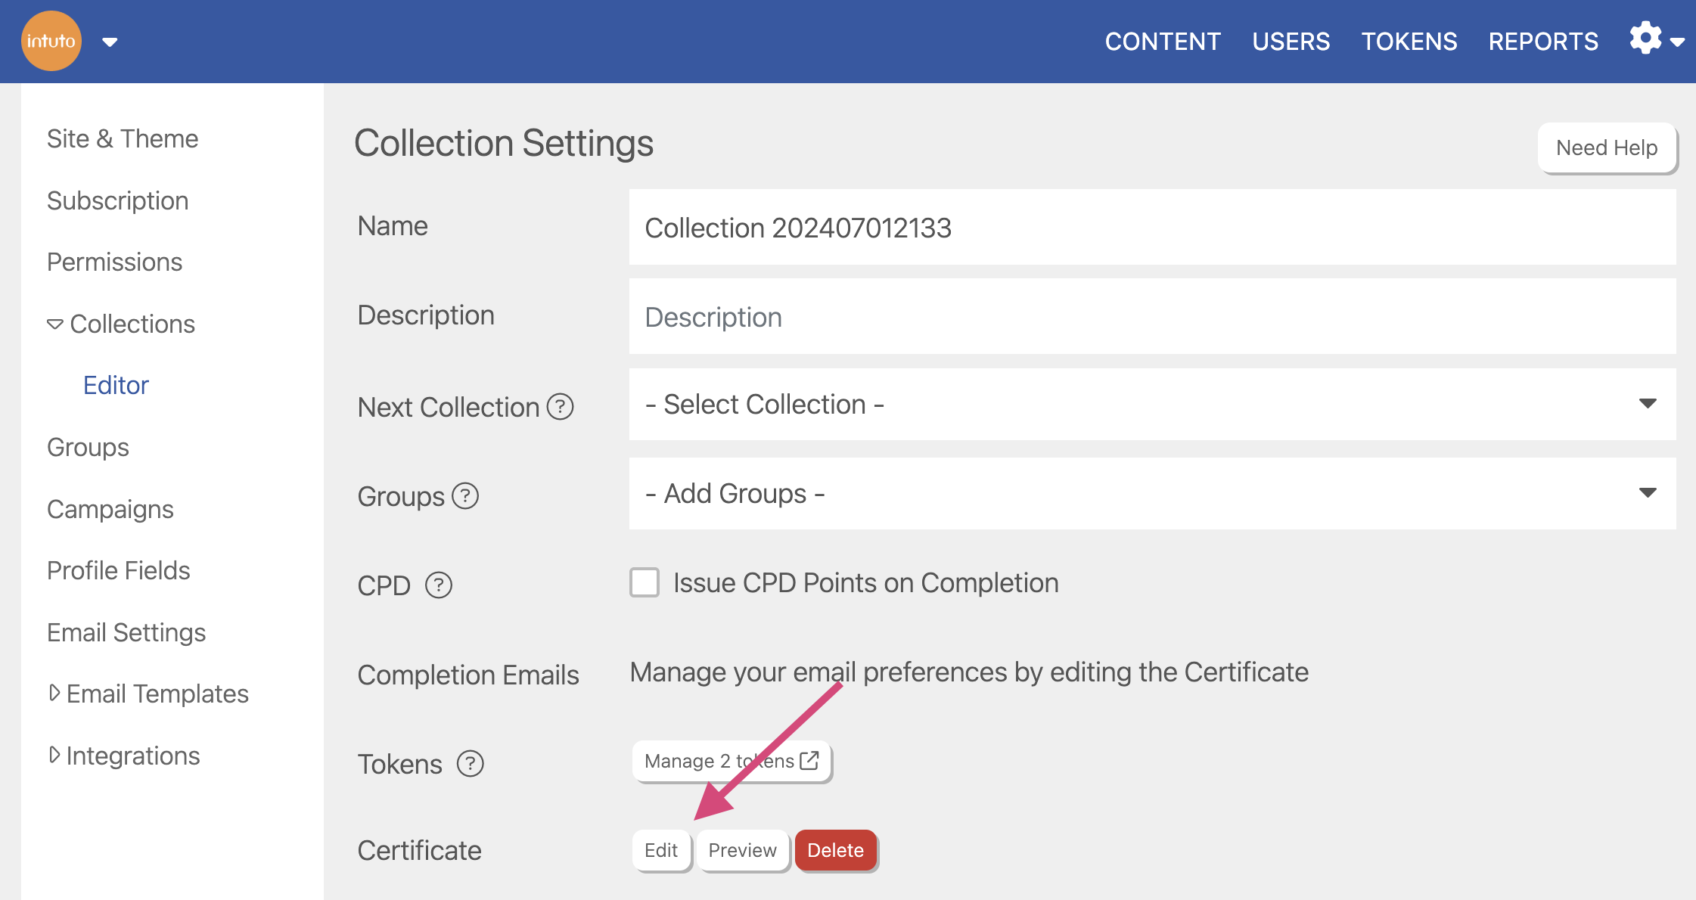Viewport: 1696px width, 900px height.
Task: Click the Tokens help question icon
Action: (x=471, y=764)
